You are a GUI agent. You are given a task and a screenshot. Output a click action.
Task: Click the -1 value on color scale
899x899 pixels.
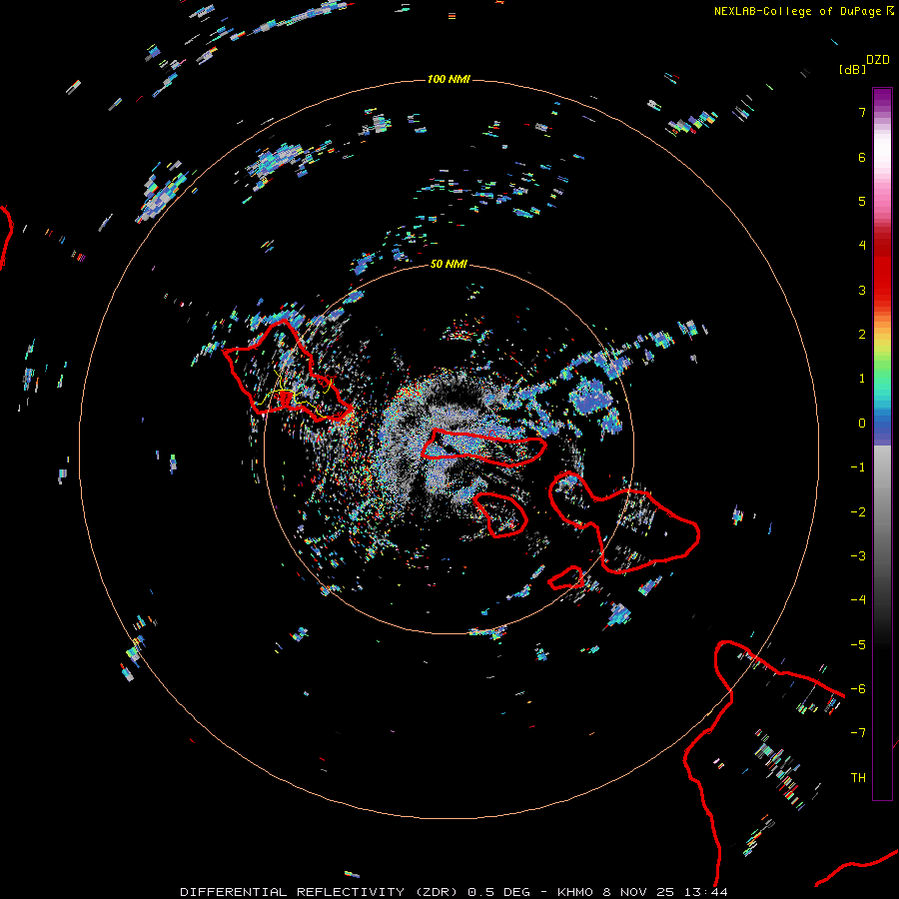[x=858, y=467]
